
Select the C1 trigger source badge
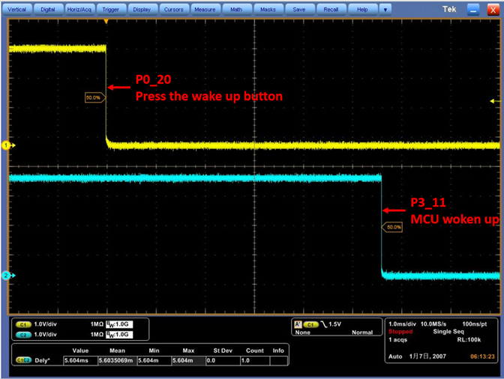click(x=310, y=324)
